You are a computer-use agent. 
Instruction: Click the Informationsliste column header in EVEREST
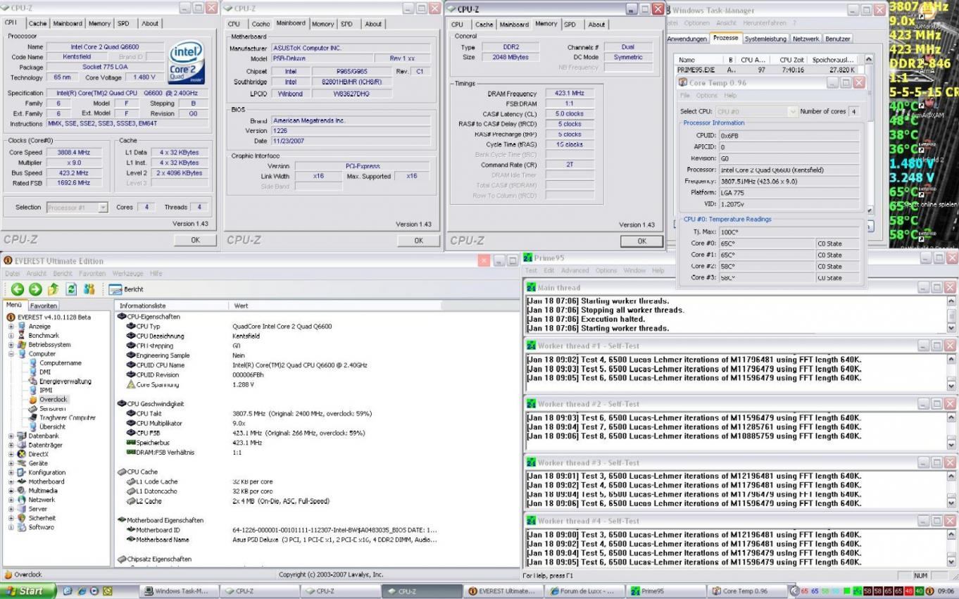point(172,306)
